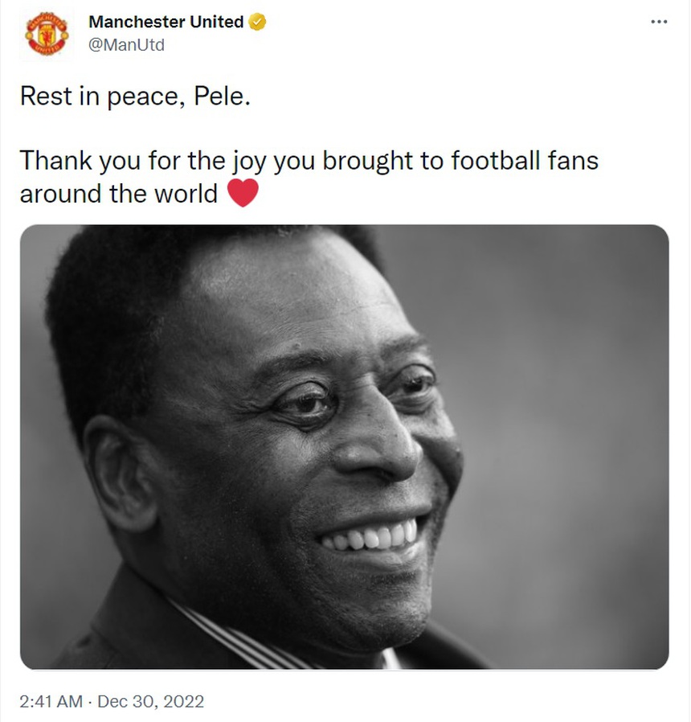Open the three-dot more options menu
Screen dimensions: 691x722
pyautogui.click(x=659, y=22)
